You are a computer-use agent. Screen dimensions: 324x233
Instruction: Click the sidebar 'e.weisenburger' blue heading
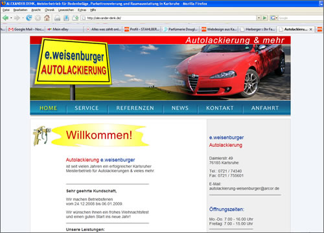click(226, 138)
